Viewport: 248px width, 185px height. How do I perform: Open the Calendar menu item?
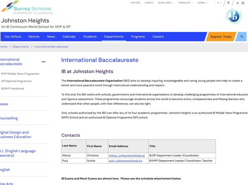(x=69, y=37)
